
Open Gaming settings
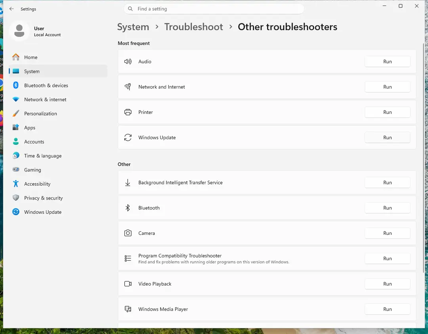coord(58,170)
